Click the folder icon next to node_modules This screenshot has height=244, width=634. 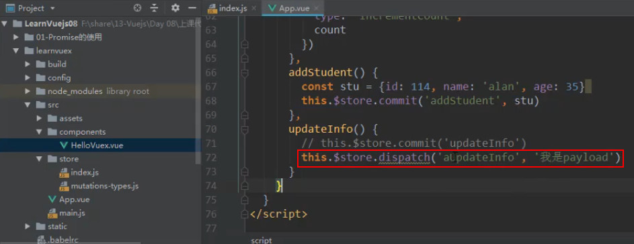click(40, 91)
